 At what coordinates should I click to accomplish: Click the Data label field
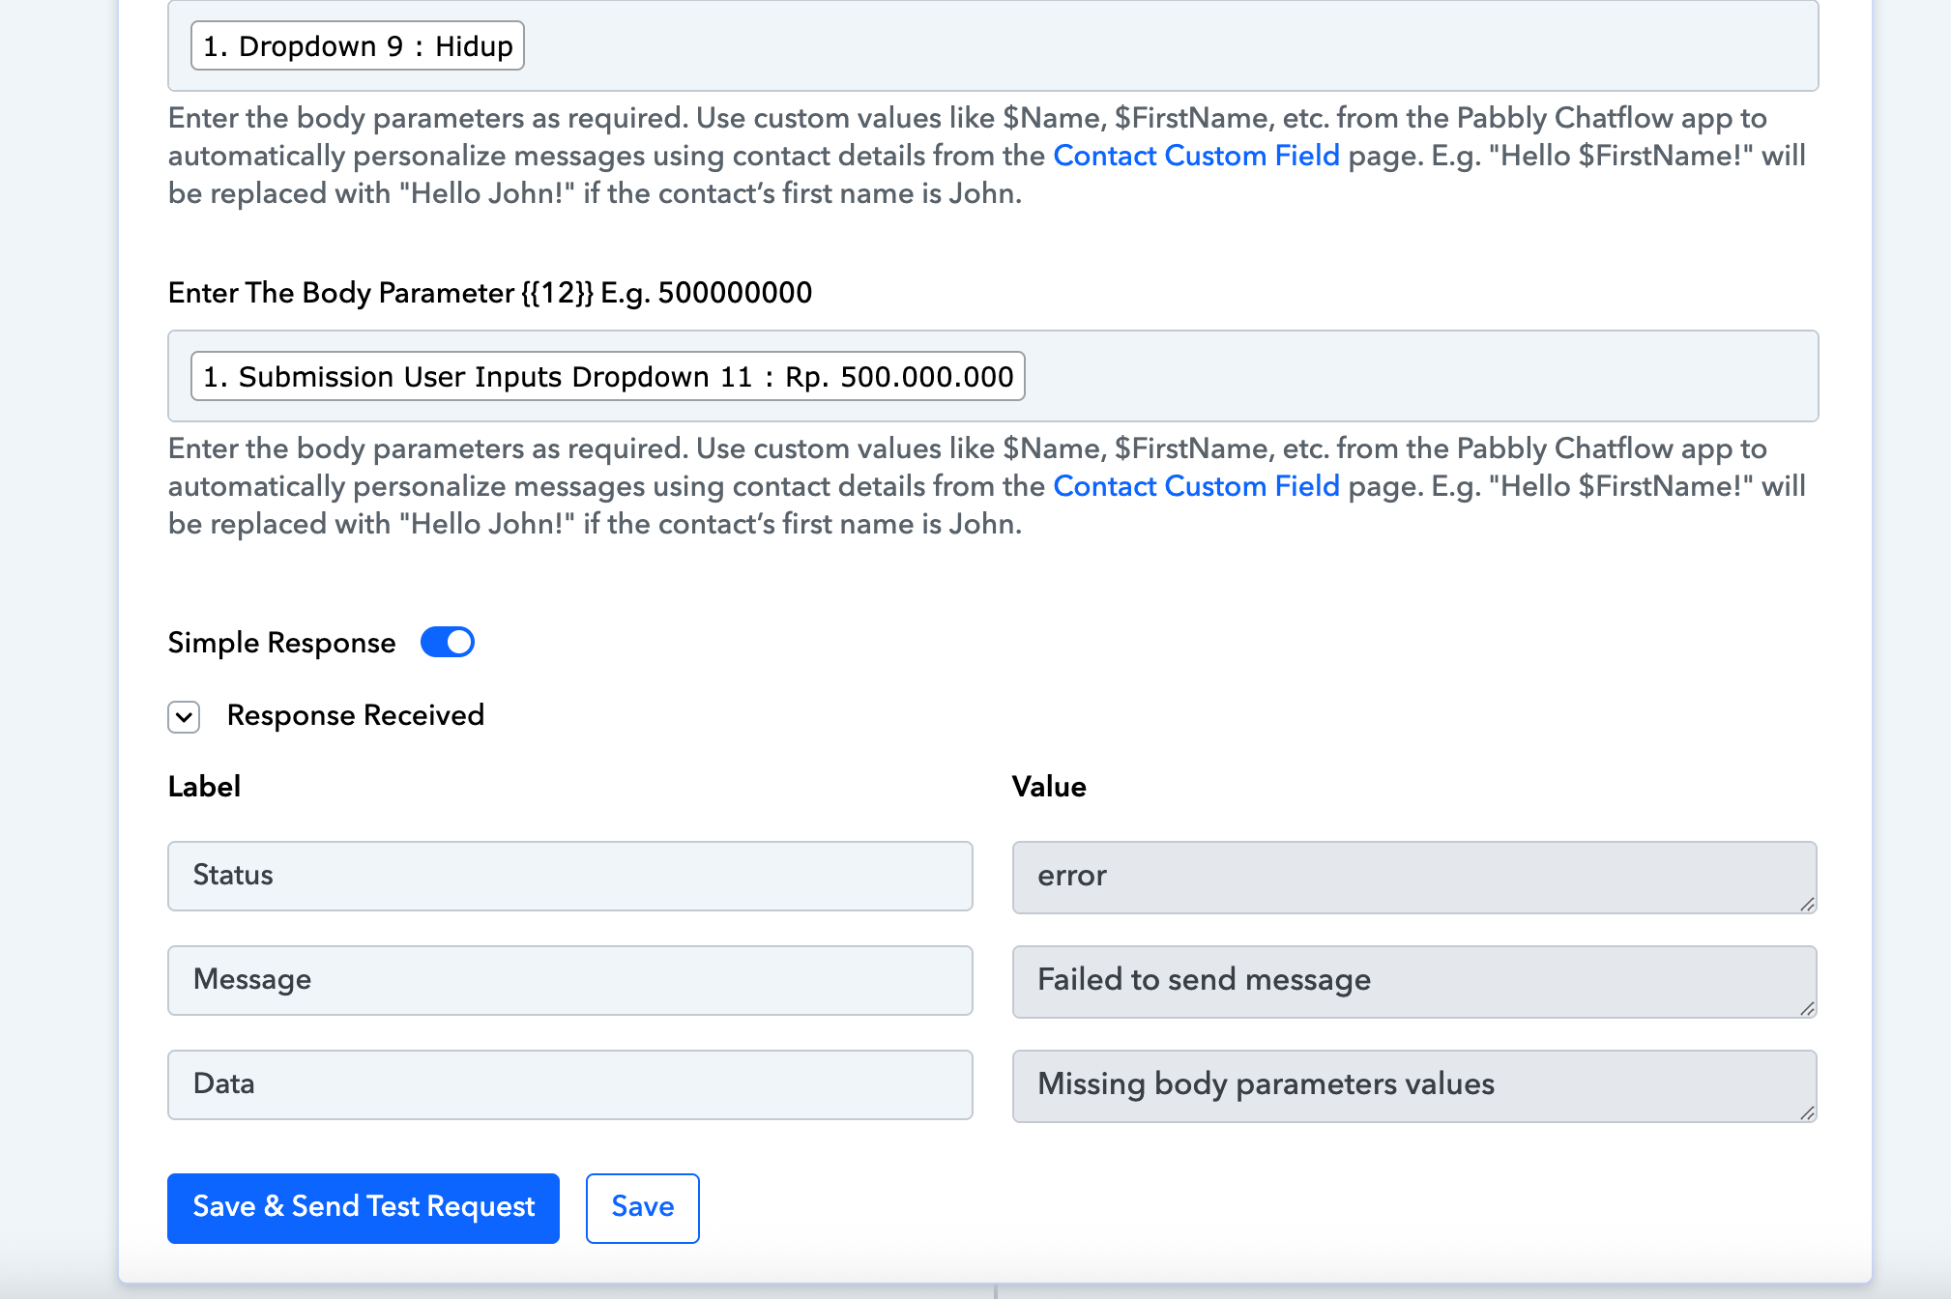point(569,1084)
